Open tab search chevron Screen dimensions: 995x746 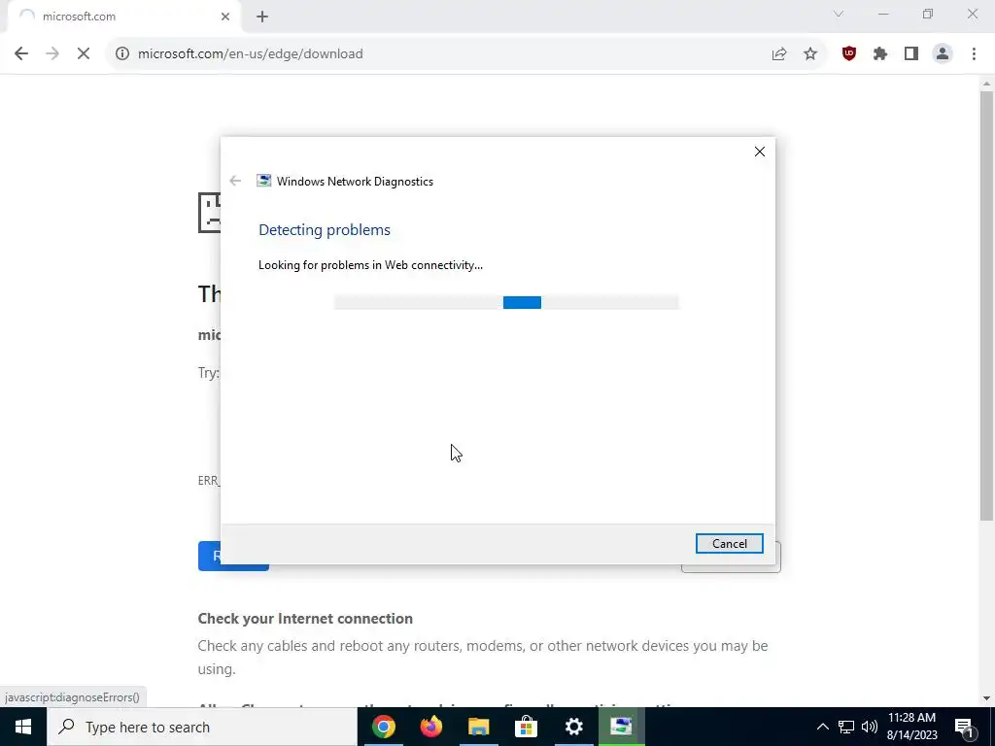839,14
